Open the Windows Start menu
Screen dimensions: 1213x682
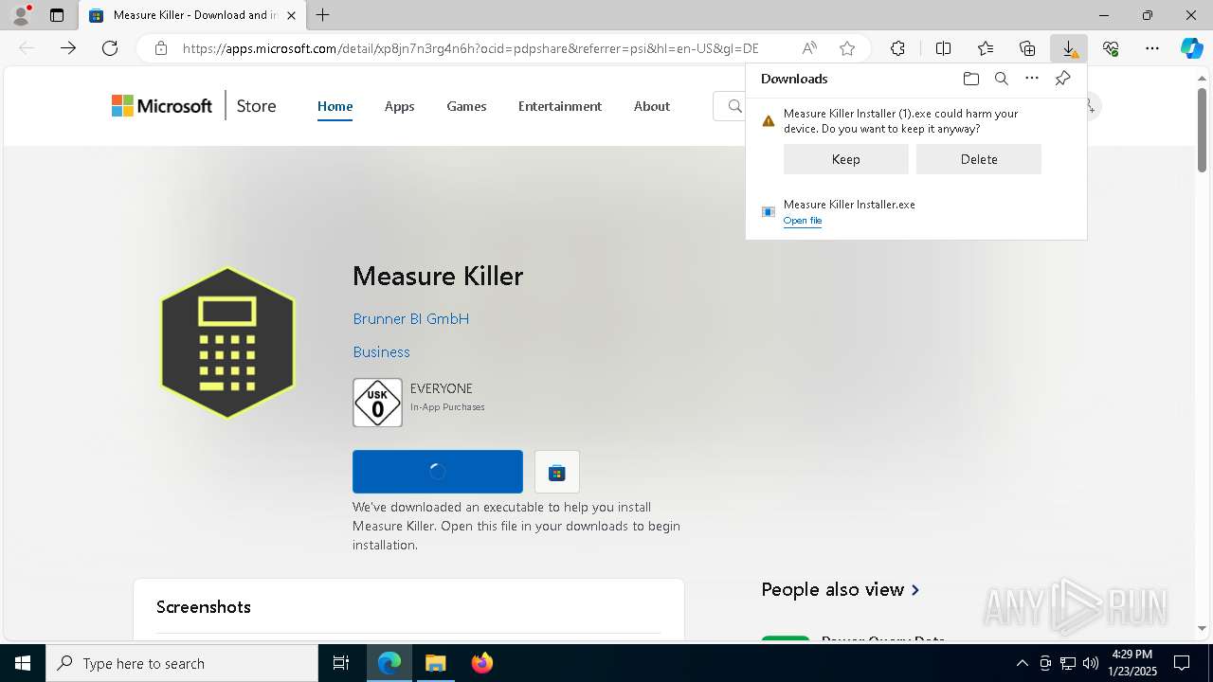point(23,663)
